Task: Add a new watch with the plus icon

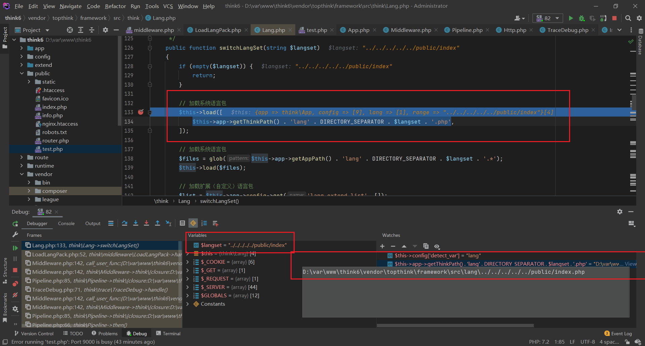Action: (382, 246)
